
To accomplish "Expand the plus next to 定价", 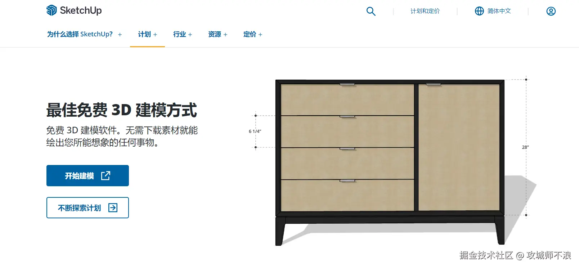I will click(260, 35).
